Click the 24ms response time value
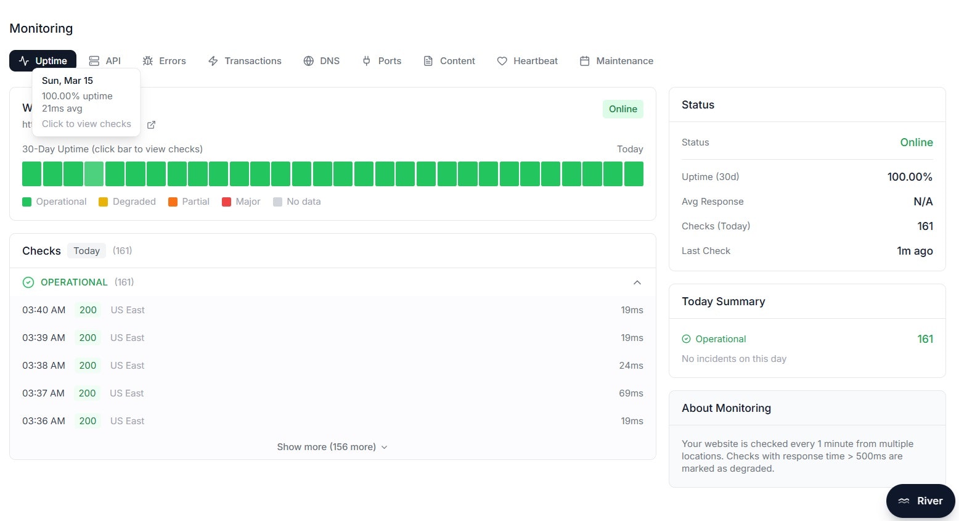The height and width of the screenshot is (521, 959). (x=631, y=366)
